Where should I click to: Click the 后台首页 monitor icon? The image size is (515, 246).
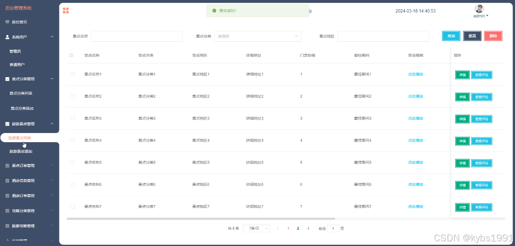pos(7,22)
